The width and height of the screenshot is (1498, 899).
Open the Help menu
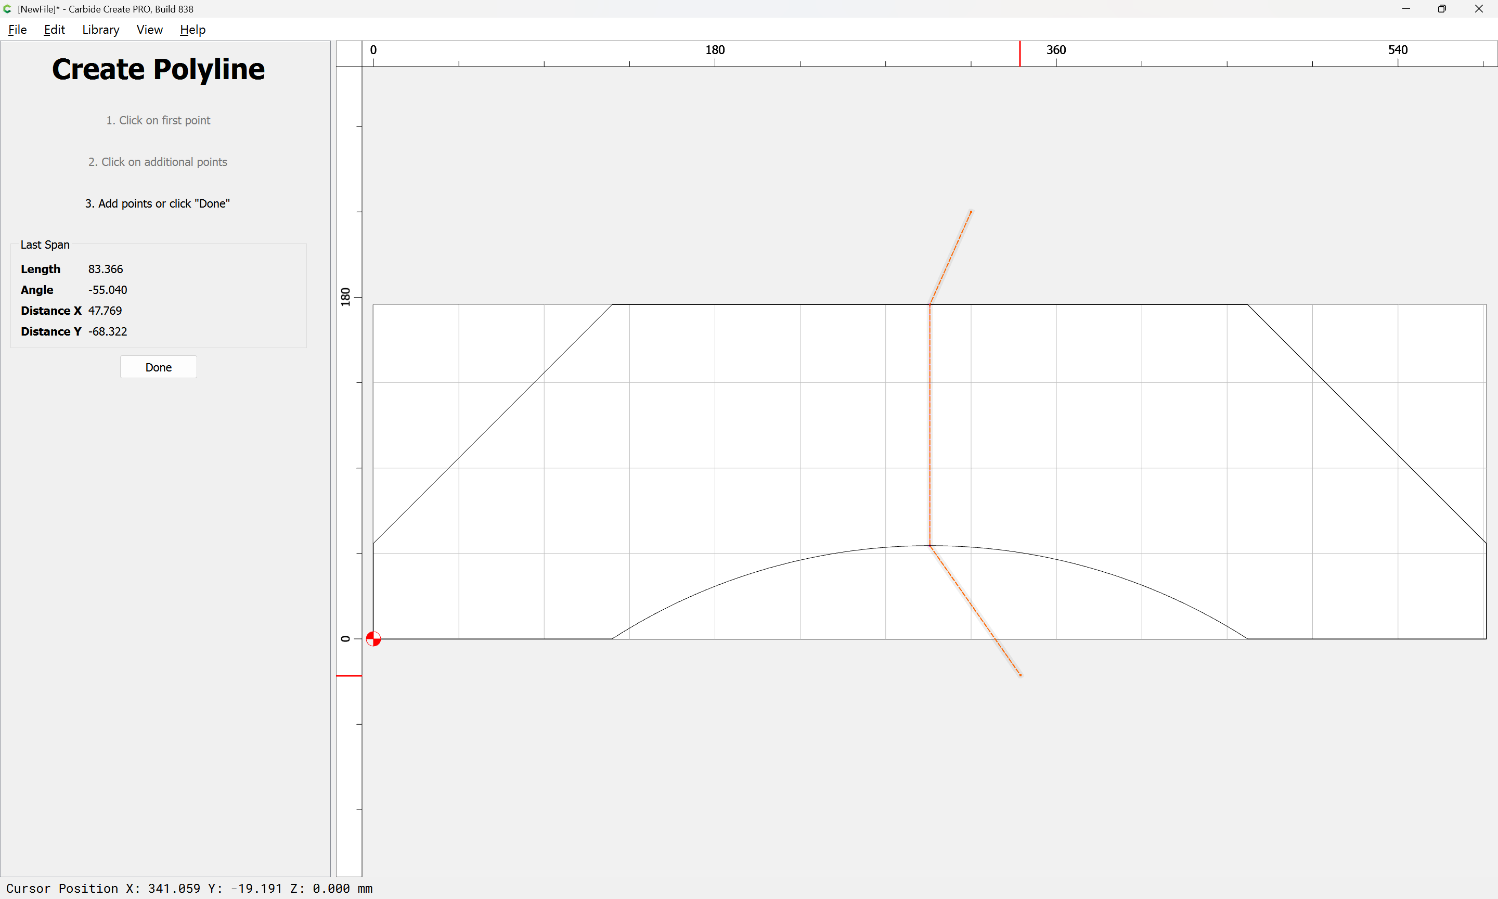click(192, 30)
